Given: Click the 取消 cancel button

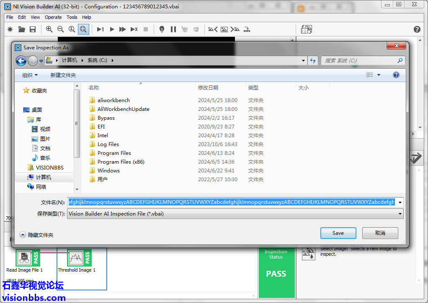Looking at the screenshot, I should pyautogui.click(x=380, y=233).
